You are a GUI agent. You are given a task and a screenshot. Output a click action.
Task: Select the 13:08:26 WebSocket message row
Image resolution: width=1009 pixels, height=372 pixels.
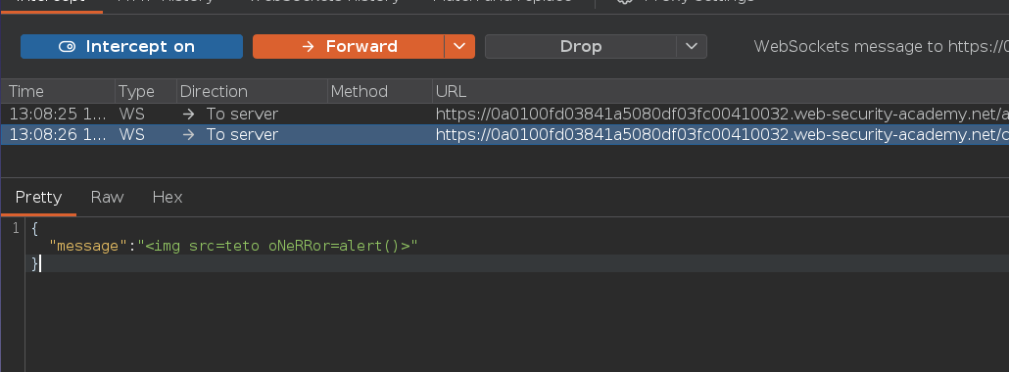[x=504, y=134]
